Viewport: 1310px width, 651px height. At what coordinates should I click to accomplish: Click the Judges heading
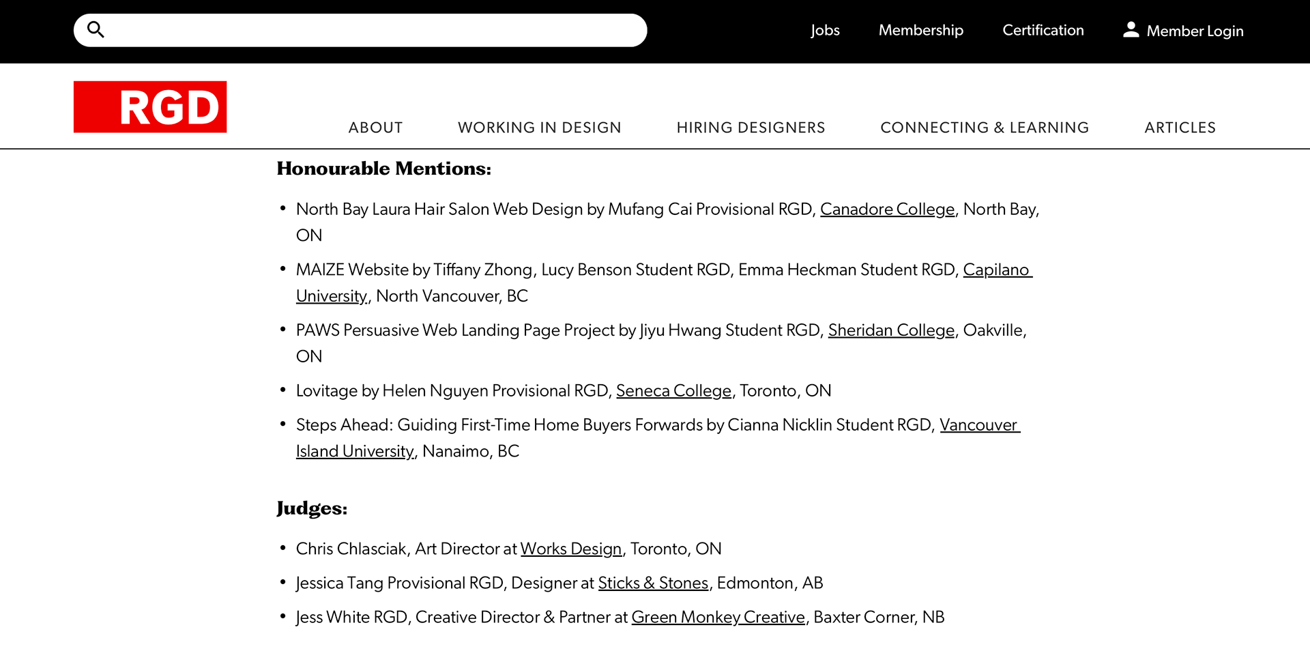coord(312,508)
